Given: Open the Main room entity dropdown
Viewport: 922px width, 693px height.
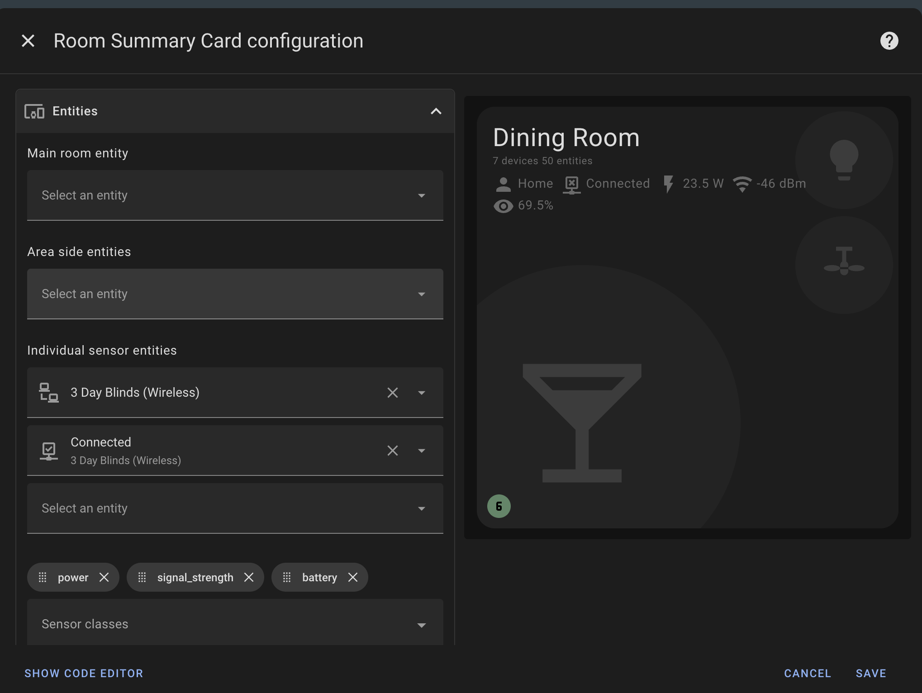Looking at the screenshot, I should point(421,195).
